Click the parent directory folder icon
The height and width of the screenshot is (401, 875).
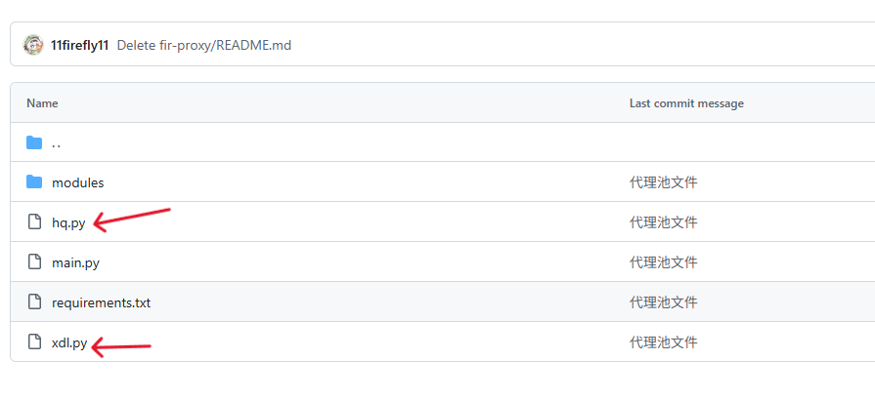(x=34, y=142)
